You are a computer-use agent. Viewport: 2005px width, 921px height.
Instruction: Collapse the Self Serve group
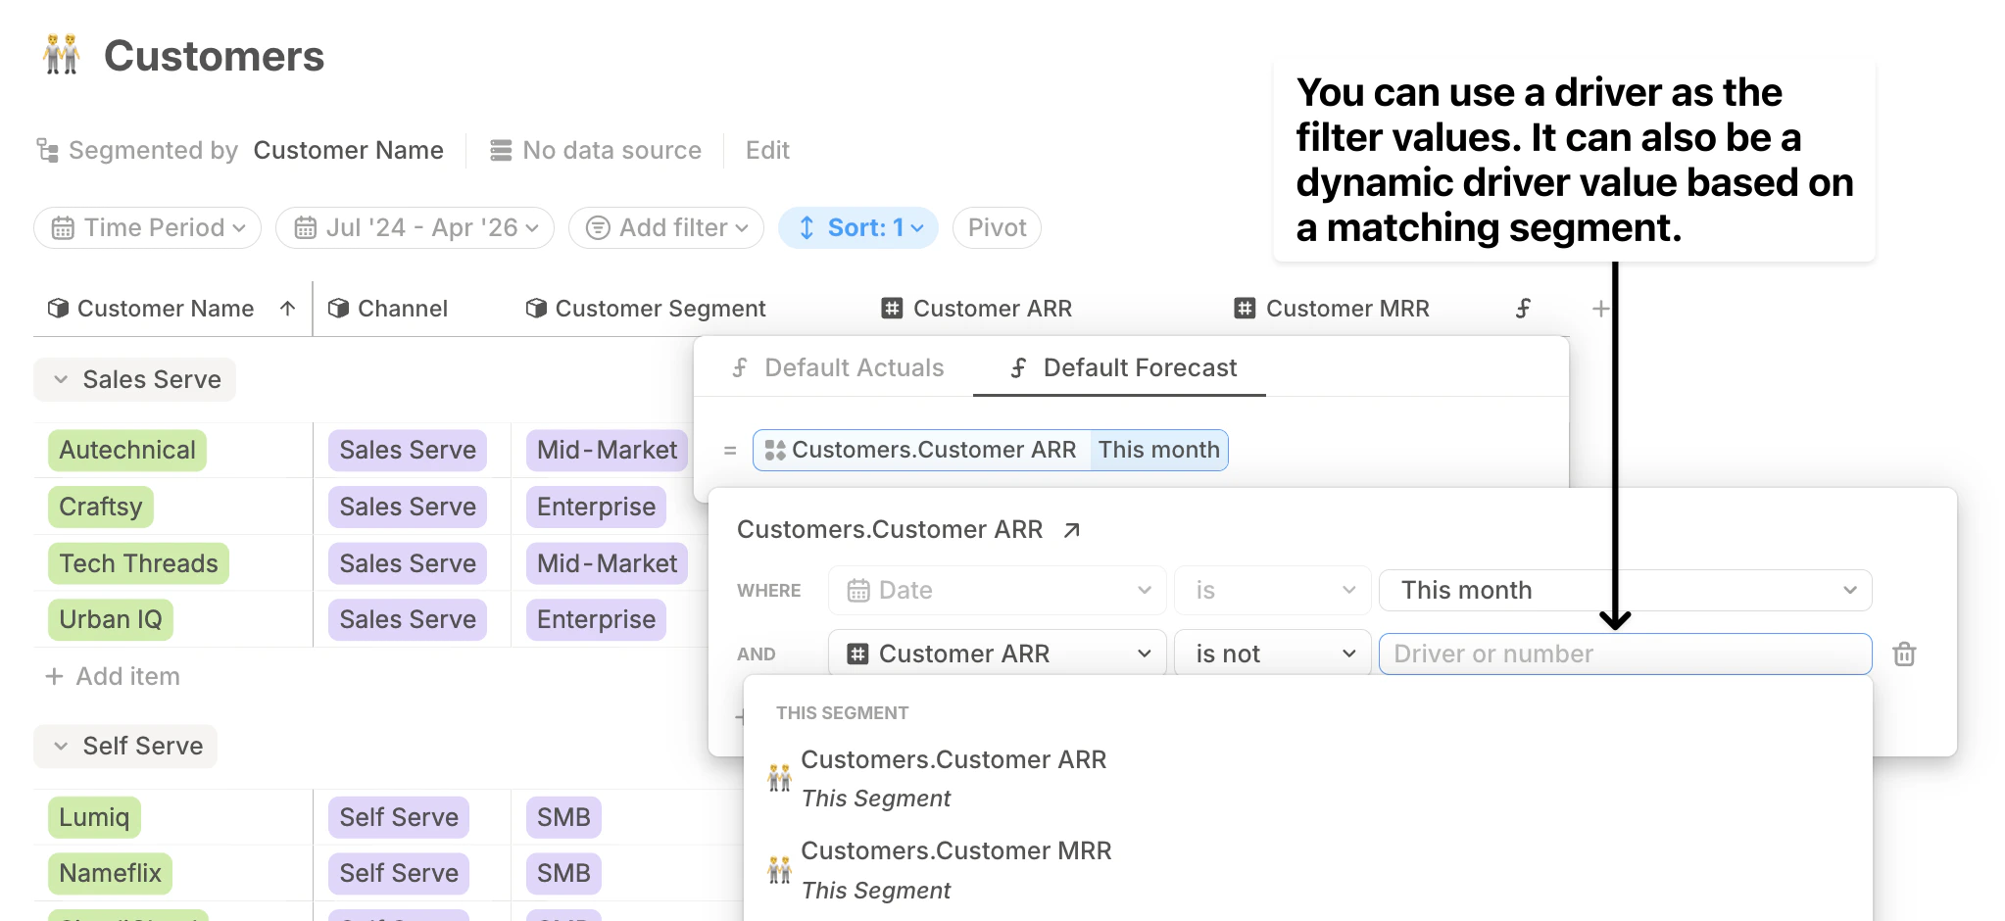tap(61, 746)
